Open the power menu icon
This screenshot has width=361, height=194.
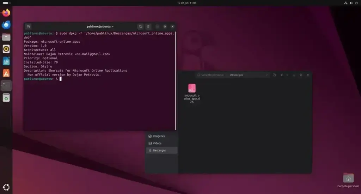(356, 3)
